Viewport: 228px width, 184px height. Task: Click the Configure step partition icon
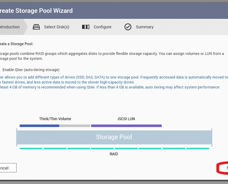click(x=86, y=27)
